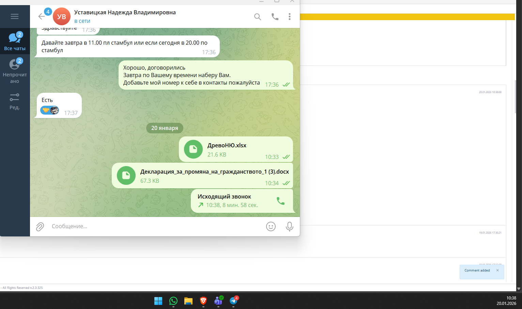
Task: Open the three-dot chat options menu
Action: pos(290,16)
